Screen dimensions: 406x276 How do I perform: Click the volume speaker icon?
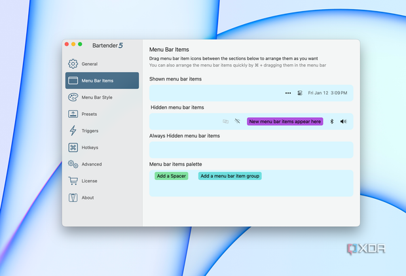click(x=343, y=121)
